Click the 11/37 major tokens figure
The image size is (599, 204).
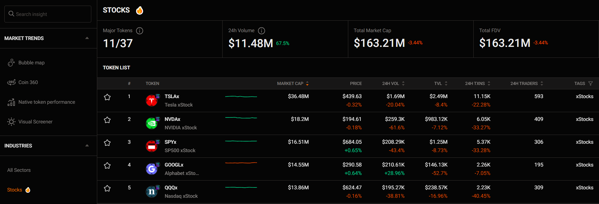pyautogui.click(x=118, y=43)
